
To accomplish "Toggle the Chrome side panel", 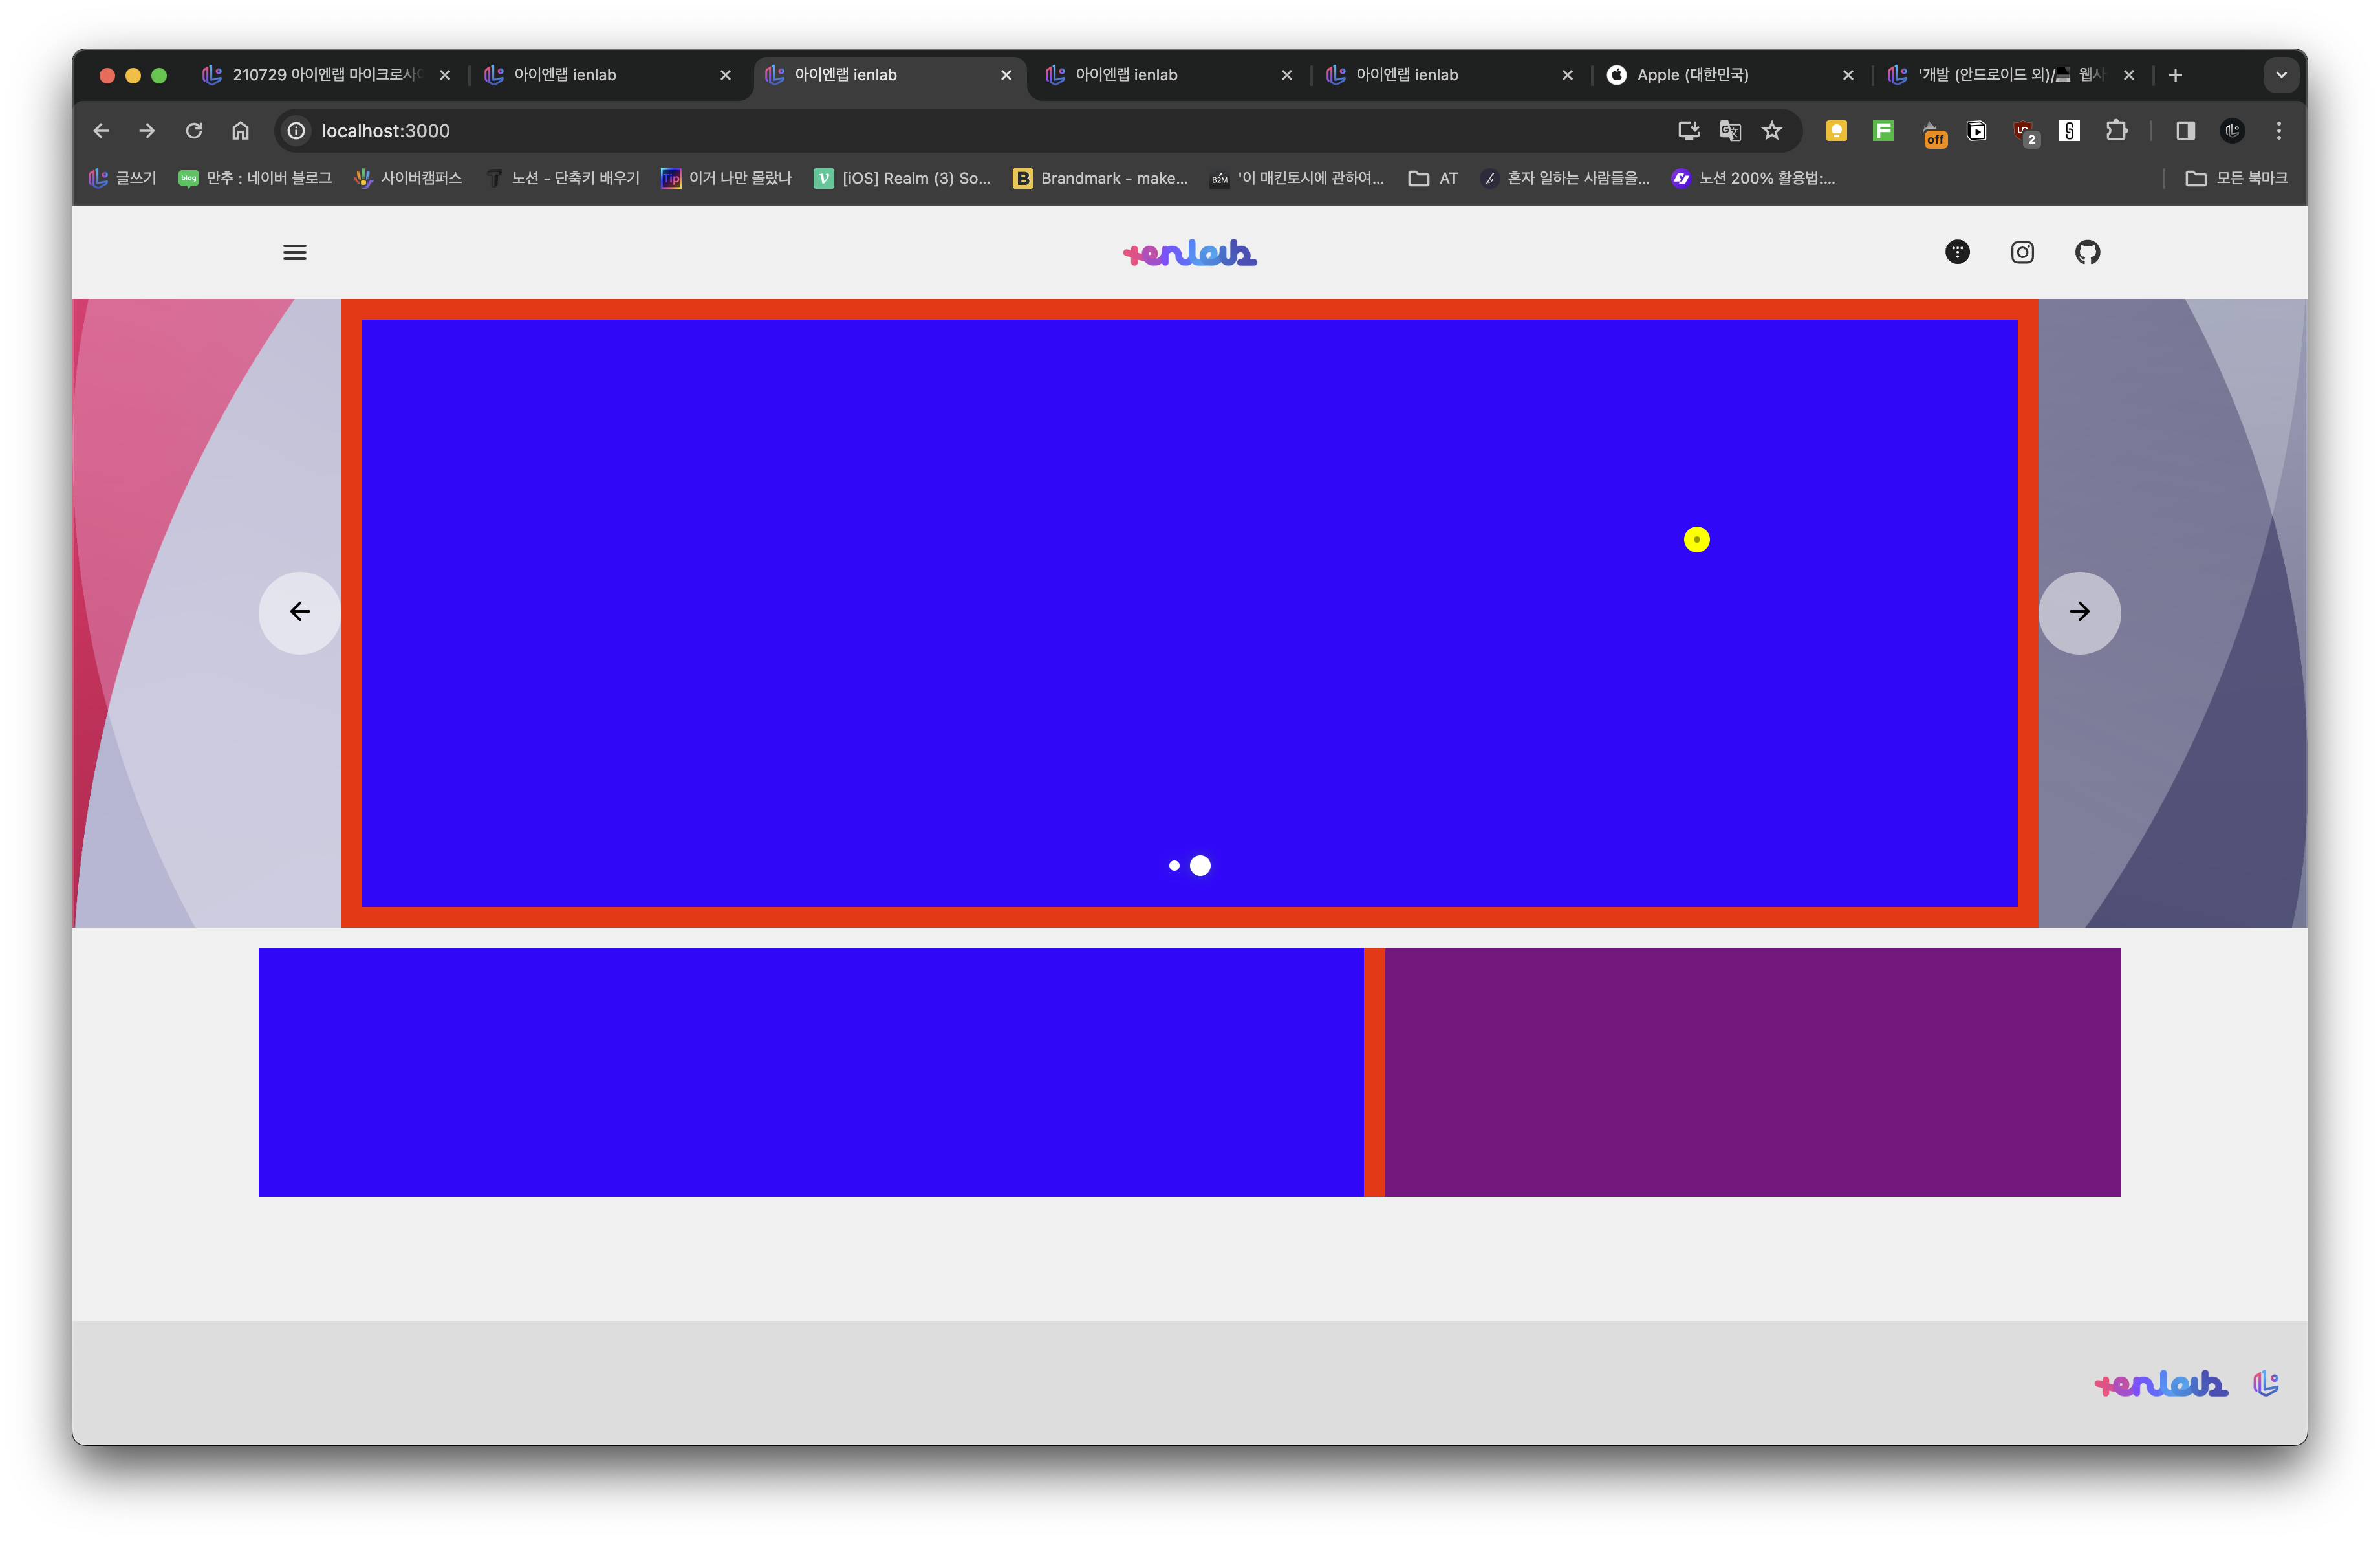I will tap(2185, 131).
